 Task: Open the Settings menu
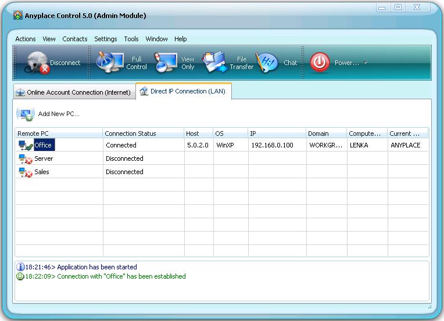pyautogui.click(x=106, y=39)
